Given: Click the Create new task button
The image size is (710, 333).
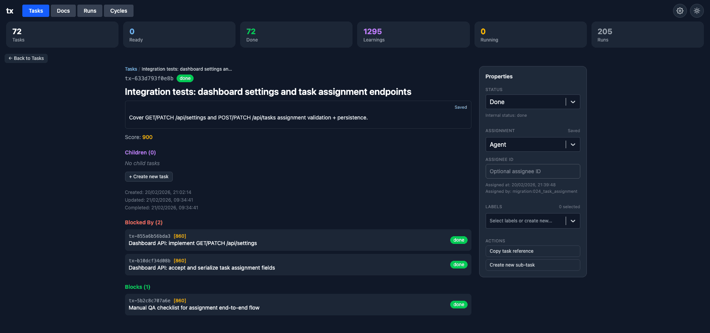Looking at the screenshot, I should tap(149, 177).
